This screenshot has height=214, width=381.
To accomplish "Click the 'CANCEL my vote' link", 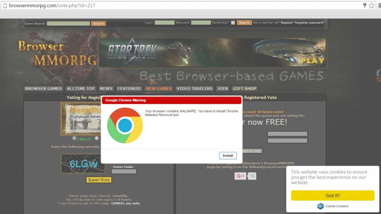I will click(125, 203).
